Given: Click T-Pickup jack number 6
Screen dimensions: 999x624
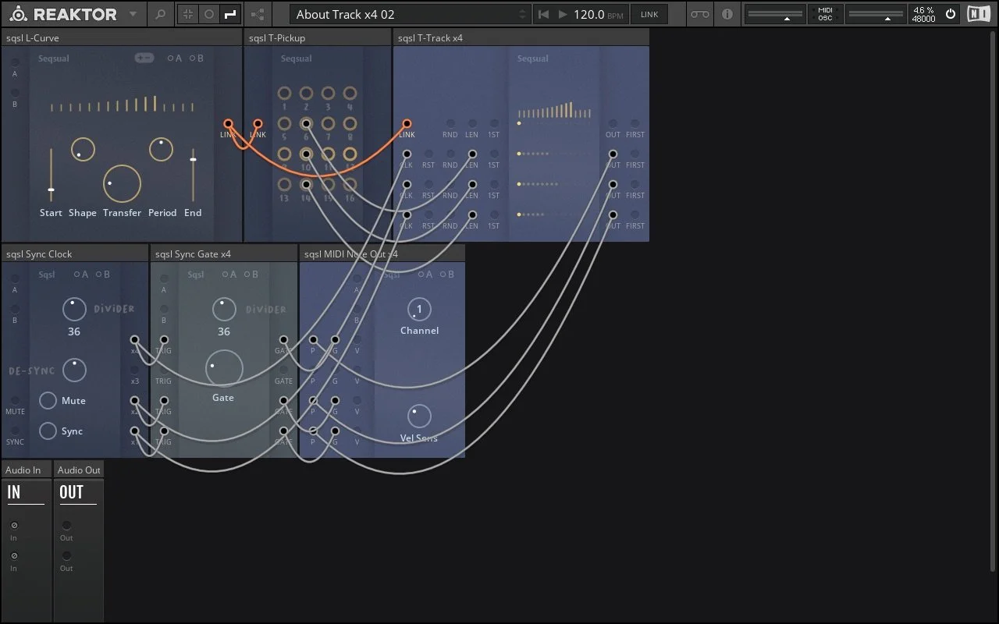Looking at the screenshot, I should [x=306, y=124].
